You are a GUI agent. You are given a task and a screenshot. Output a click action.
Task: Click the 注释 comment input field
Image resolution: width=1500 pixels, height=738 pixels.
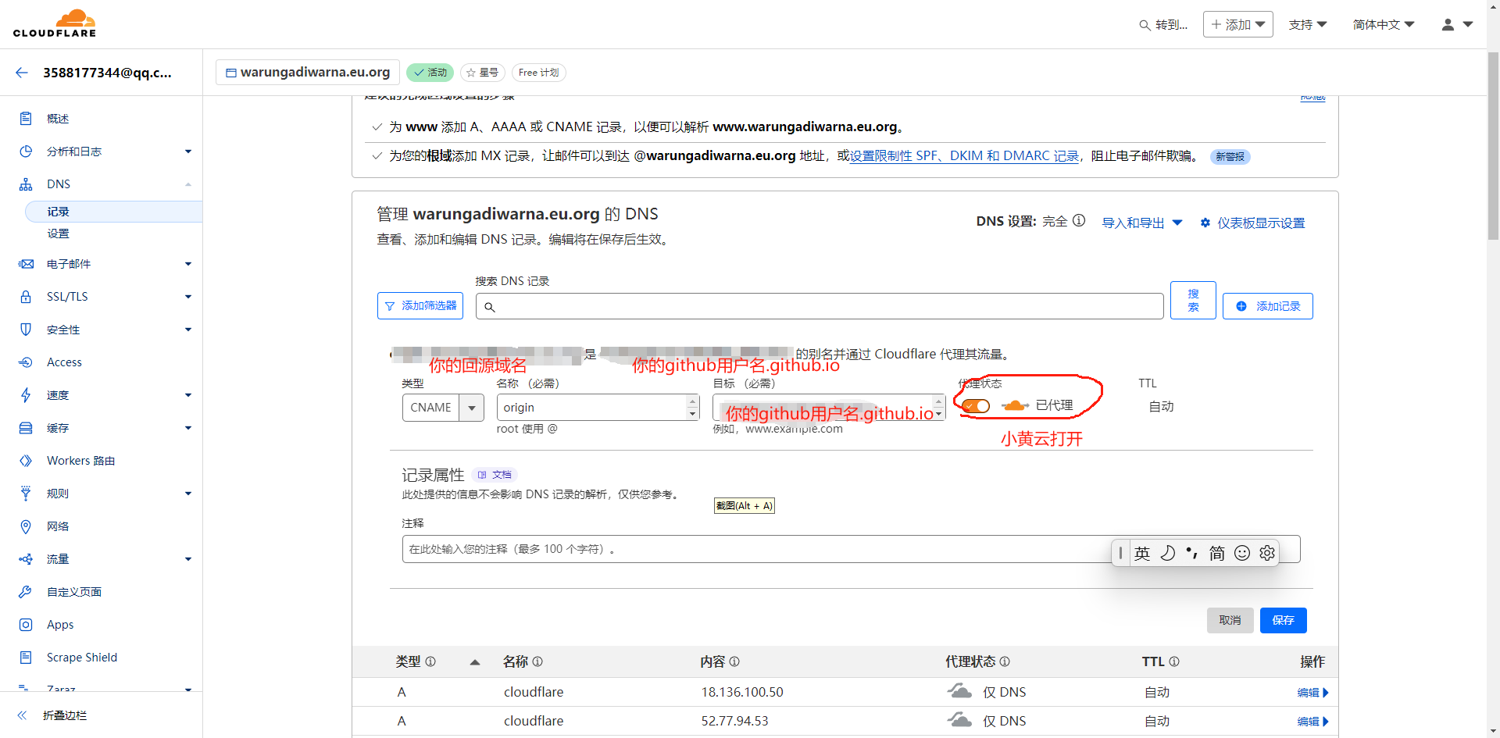[x=851, y=549]
